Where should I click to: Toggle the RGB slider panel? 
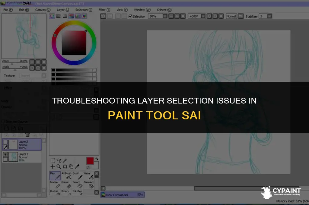click(x=58, y=16)
